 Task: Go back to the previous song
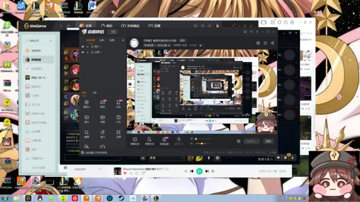[x=192, y=171]
